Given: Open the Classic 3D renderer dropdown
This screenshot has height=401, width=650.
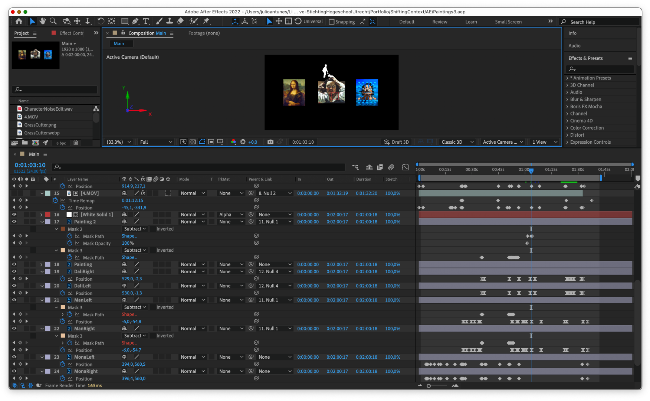Looking at the screenshot, I should click(x=457, y=142).
